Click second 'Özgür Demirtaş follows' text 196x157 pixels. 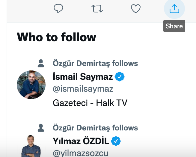pos(95,128)
